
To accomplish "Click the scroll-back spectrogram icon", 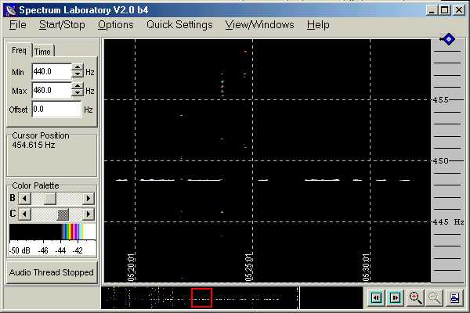I will point(377,297).
